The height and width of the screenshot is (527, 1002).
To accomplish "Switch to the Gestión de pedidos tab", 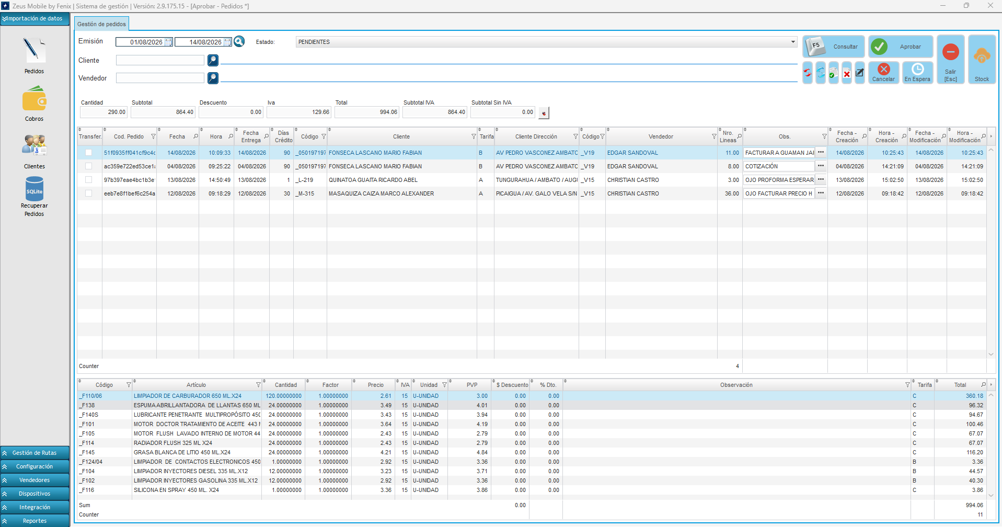I will coord(101,24).
